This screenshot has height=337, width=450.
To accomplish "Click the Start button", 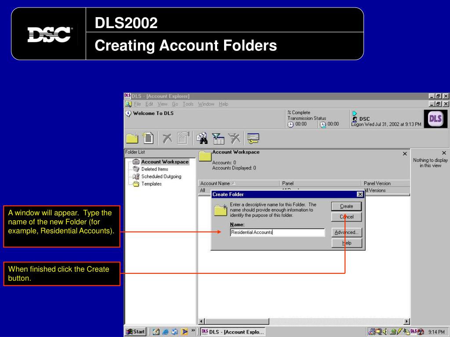I will (135, 332).
